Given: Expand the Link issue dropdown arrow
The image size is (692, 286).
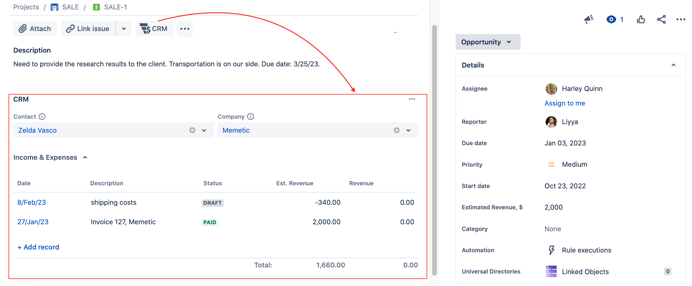Looking at the screenshot, I should pos(124,29).
